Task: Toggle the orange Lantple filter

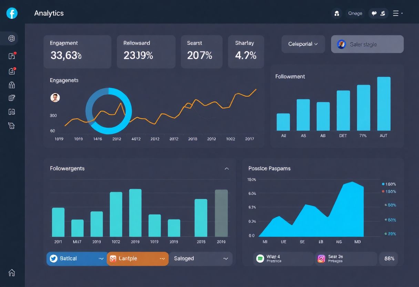Action: click(137, 258)
